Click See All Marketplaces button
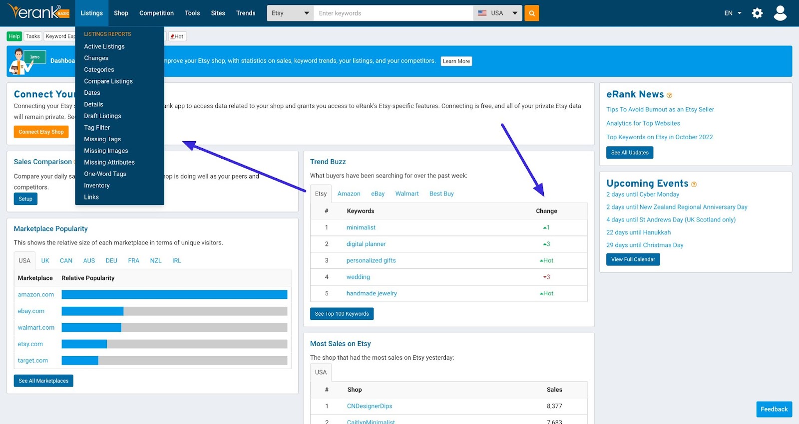 tap(43, 381)
